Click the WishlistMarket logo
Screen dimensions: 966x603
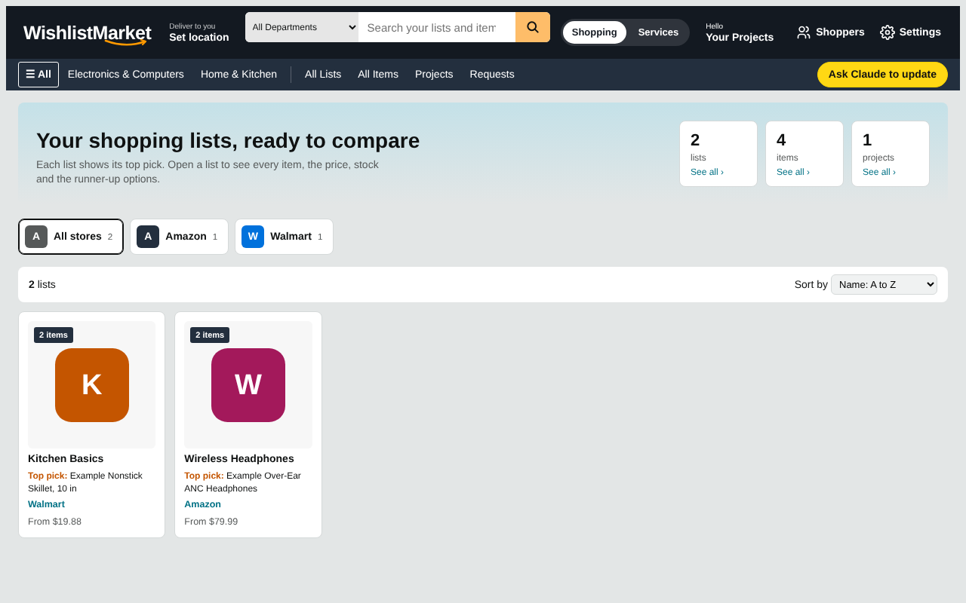87,33
